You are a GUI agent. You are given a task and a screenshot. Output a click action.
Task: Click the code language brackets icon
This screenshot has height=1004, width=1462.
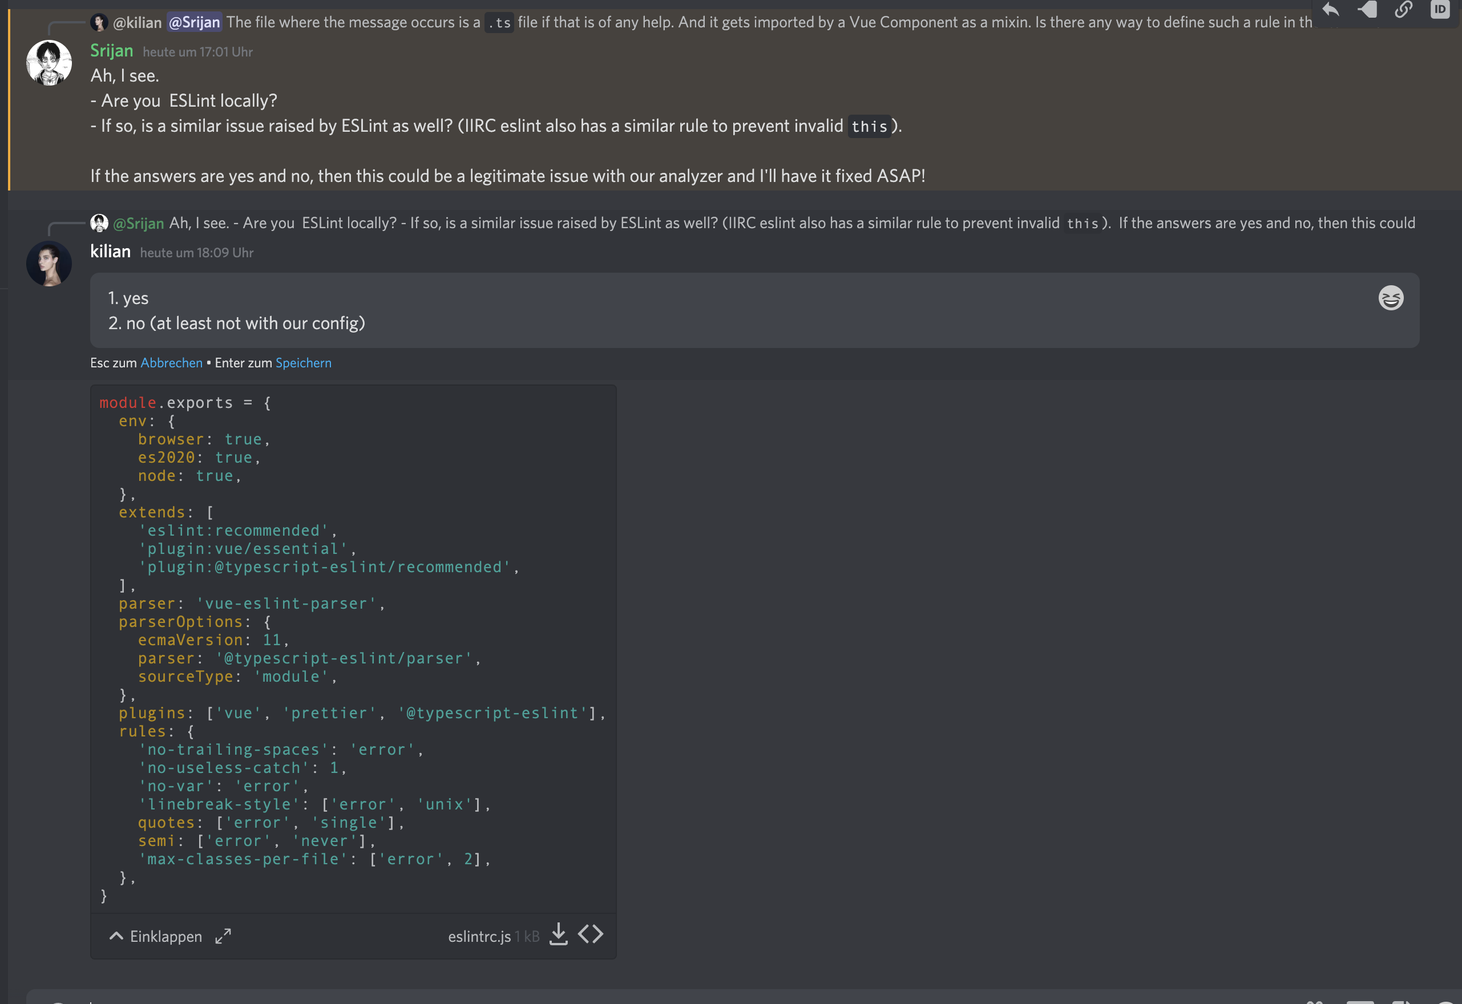pos(591,935)
